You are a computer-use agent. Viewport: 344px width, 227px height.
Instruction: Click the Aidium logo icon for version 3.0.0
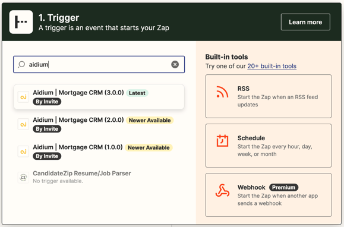24,97
